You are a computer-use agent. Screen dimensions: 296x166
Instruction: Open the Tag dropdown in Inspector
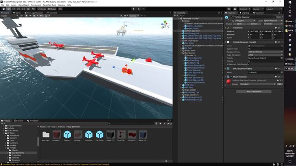click(x=245, y=20)
